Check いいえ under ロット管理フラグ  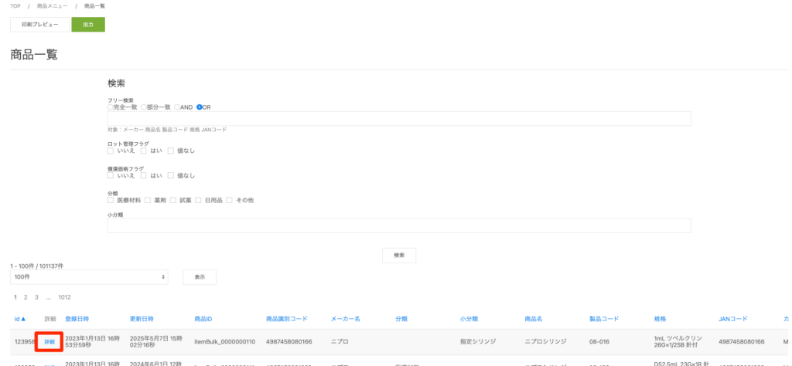click(x=111, y=151)
